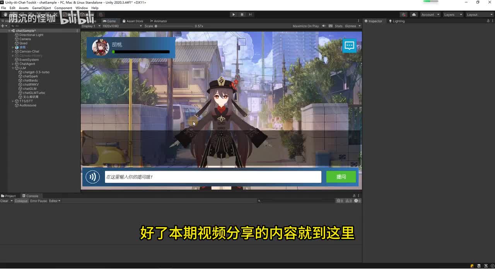This screenshot has height=269, width=495.
Task: Click the collab status icon beside cloud
Action: pos(404,15)
